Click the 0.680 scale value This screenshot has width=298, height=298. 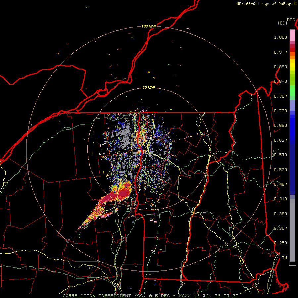tap(280, 125)
